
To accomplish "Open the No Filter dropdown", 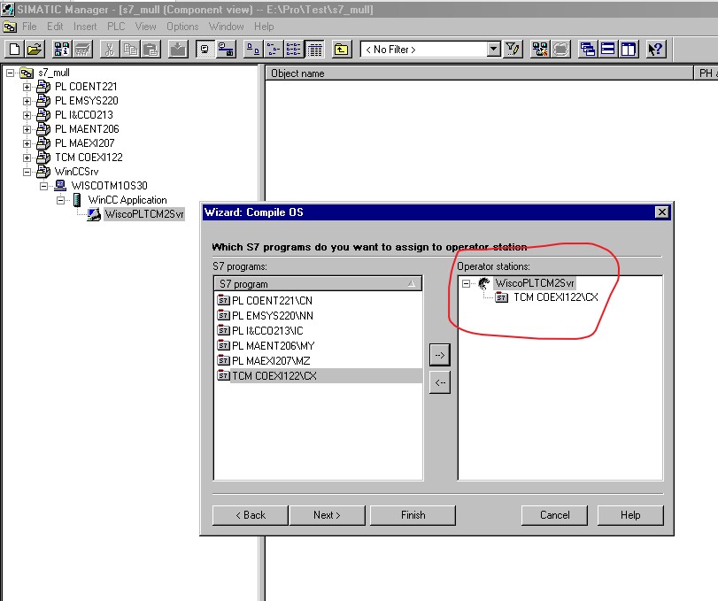I will [x=493, y=49].
